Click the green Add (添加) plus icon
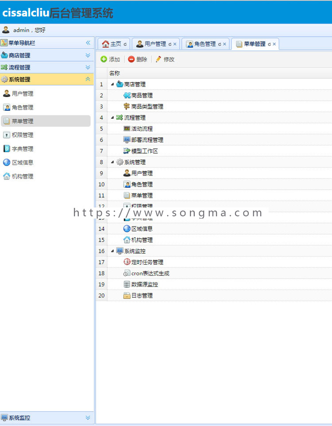 [x=104, y=59]
